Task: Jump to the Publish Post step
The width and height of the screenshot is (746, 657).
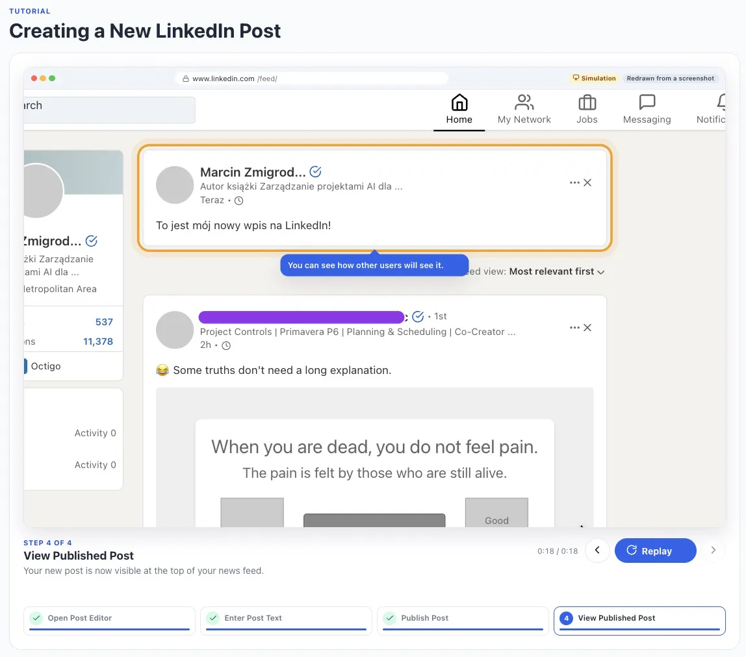Action: 463,621
